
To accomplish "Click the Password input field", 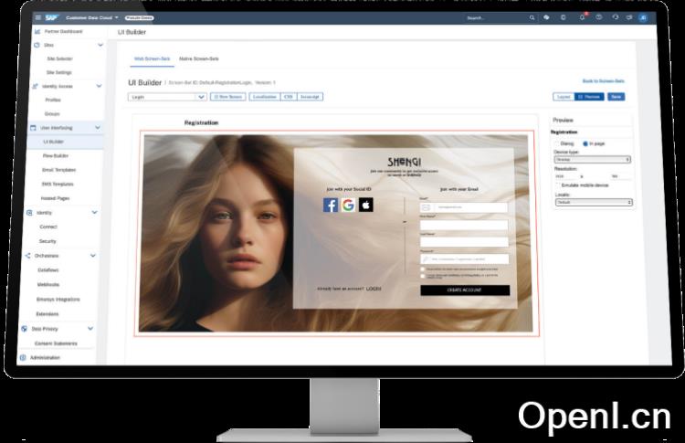I will click(x=464, y=259).
